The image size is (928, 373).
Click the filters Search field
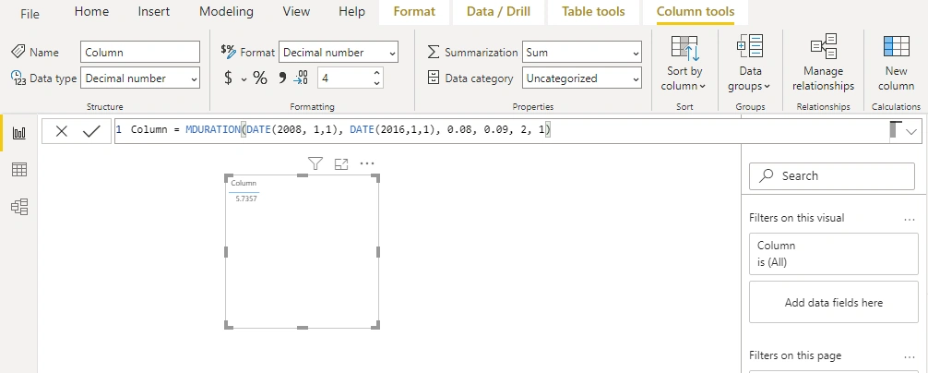tap(831, 175)
